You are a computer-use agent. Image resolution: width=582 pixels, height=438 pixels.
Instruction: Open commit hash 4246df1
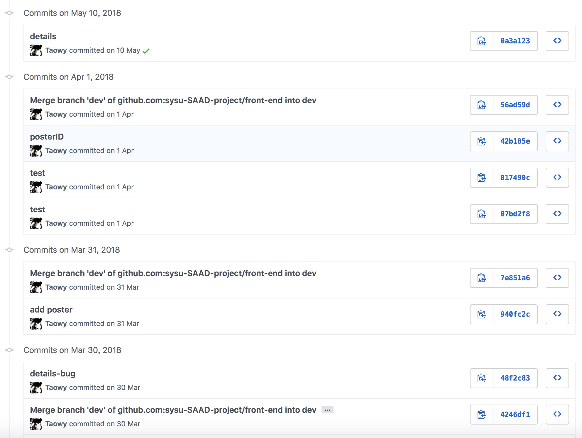[515, 415]
